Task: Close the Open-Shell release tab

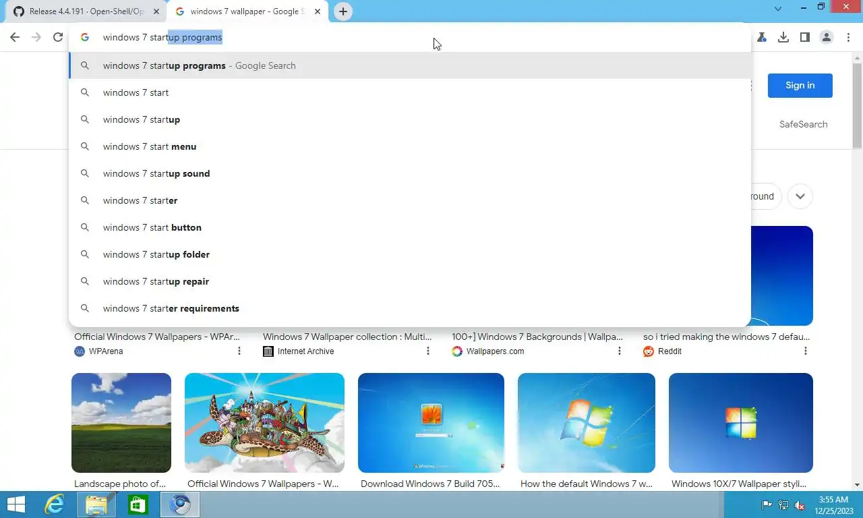Action: click(x=156, y=11)
